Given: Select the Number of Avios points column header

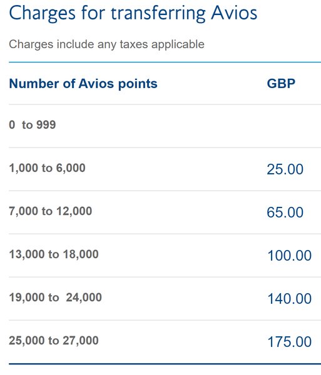Looking at the screenshot, I should [83, 84].
